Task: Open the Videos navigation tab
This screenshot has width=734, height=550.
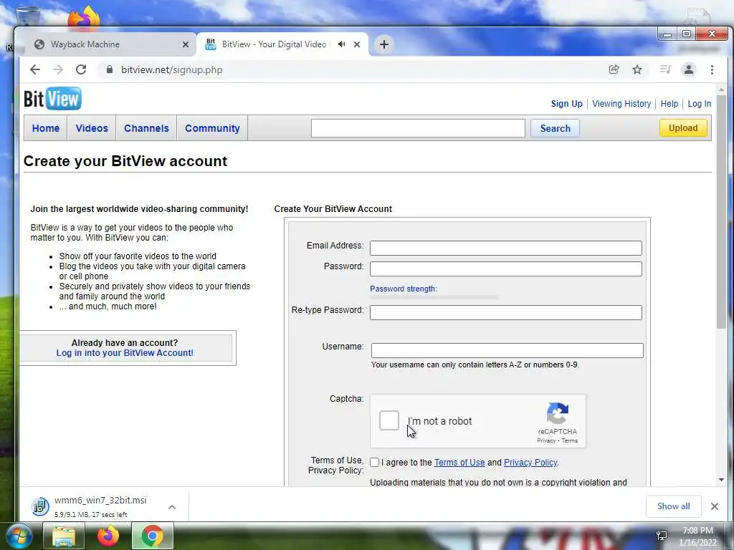Action: (x=92, y=128)
